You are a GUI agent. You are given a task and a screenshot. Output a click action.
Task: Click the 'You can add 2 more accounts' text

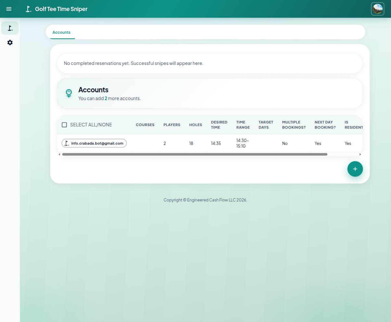coord(109,98)
